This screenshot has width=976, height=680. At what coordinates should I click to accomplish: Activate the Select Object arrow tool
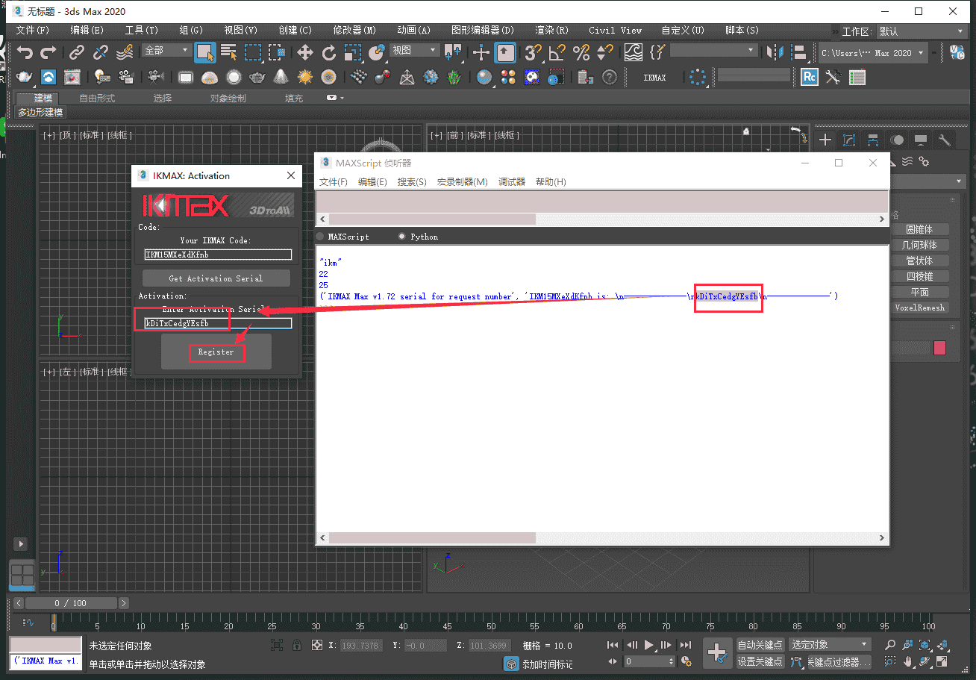pyautogui.click(x=205, y=52)
